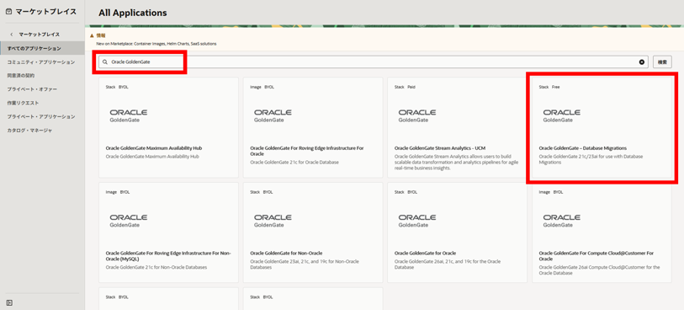Open Roving Edge For Non-Oracle (MySQL) listing
Viewport: 684px width, 310px height.
click(168, 256)
